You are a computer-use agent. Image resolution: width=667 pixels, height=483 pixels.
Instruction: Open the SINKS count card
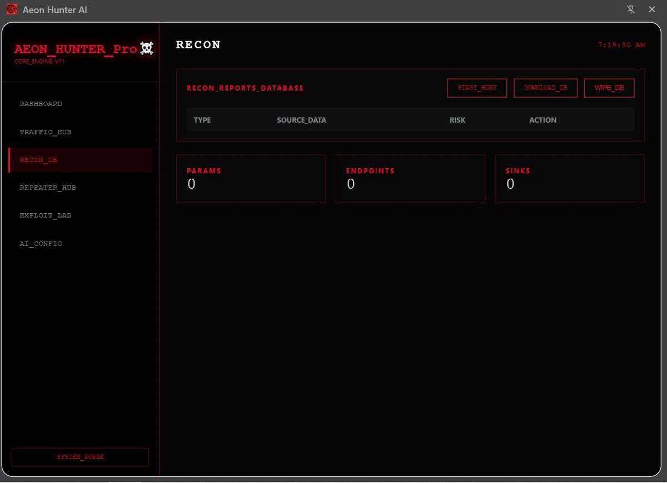point(570,179)
